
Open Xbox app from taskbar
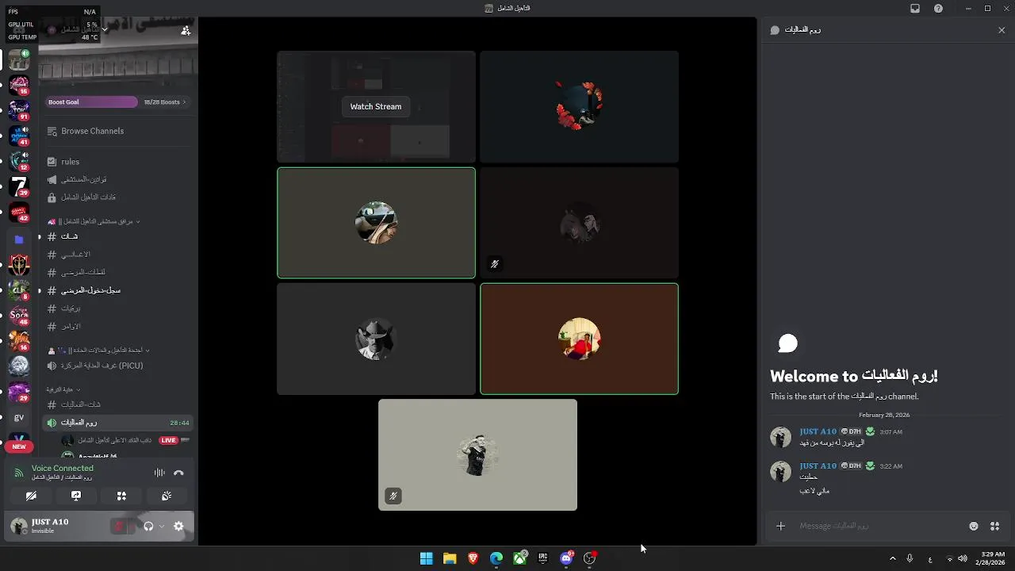(519, 558)
